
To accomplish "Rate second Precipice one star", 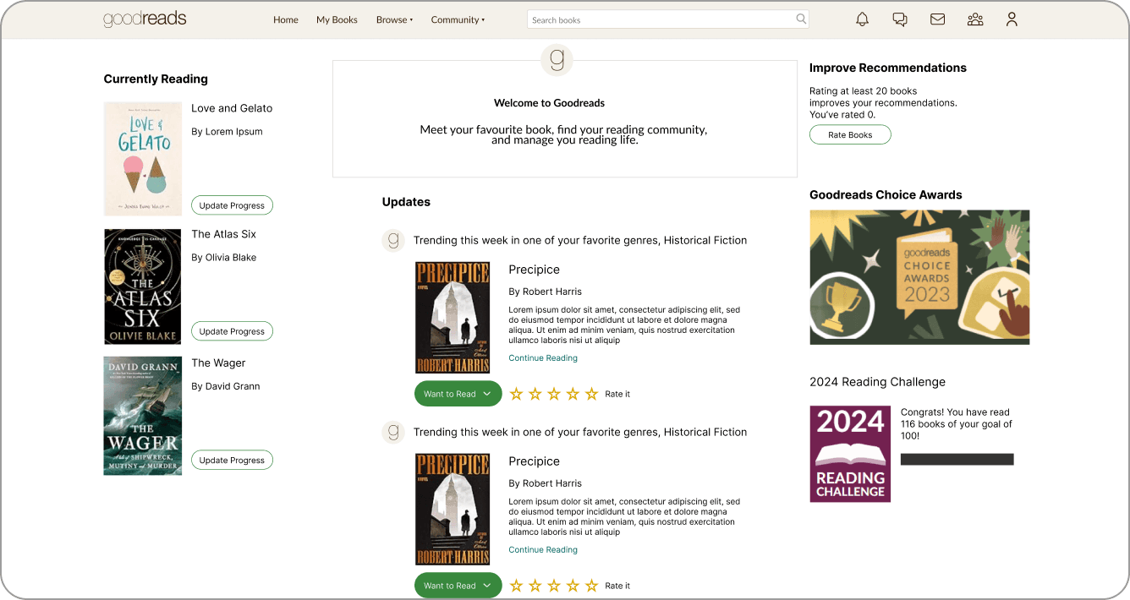I will coord(516,586).
